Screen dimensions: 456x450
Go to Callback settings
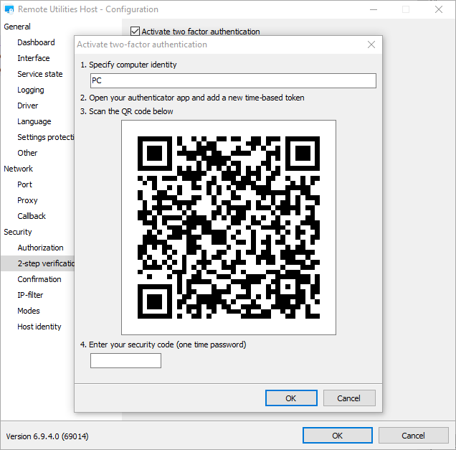click(x=32, y=216)
